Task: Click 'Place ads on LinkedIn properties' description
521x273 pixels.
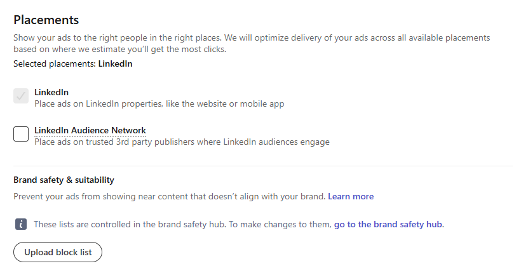Action: coord(159,103)
